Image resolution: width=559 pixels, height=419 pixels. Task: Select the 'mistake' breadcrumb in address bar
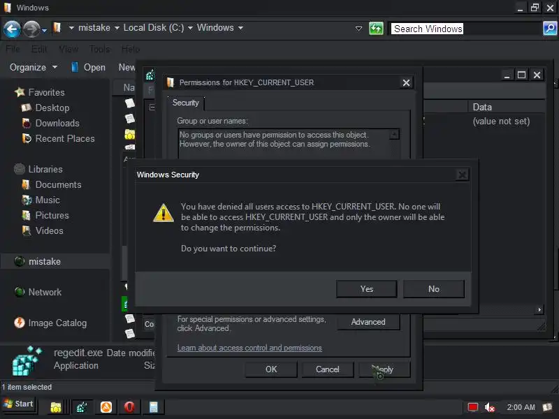tap(94, 28)
